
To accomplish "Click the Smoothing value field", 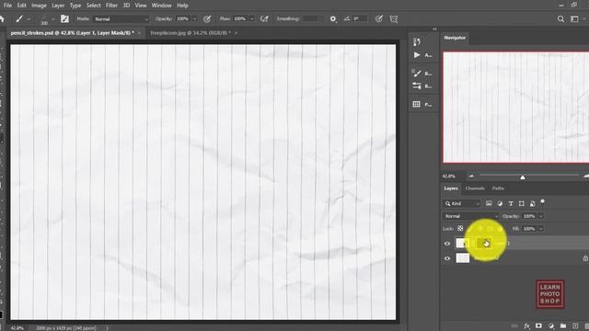I will pos(310,18).
